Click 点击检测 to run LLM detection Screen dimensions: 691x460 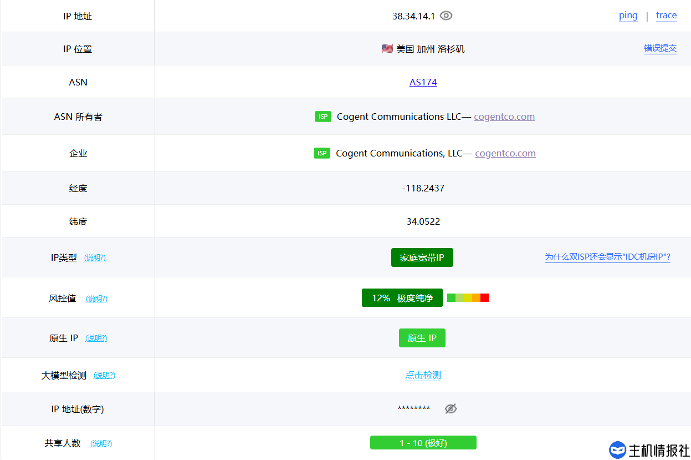[x=423, y=375]
